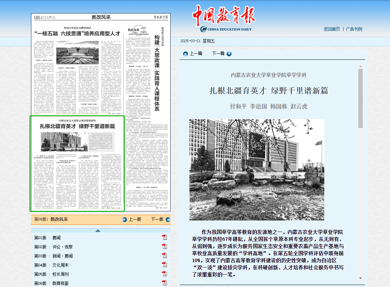Image resolution: width=390 pixels, height=287 pixels.
Task: Go to next article via 下一篇 arrow icon
Action: pos(229,54)
